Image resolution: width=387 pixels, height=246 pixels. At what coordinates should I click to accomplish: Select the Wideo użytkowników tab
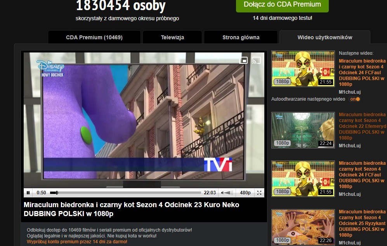click(325, 37)
